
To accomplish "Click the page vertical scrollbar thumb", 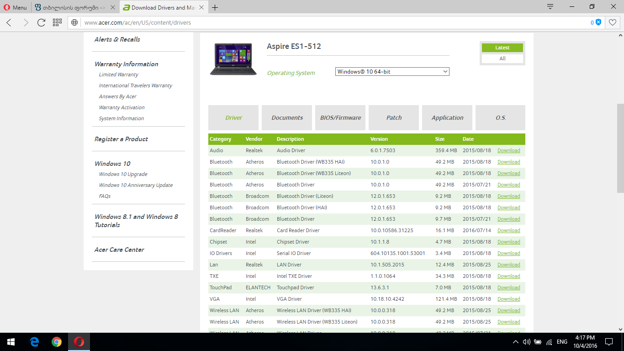I will (x=620, y=149).
